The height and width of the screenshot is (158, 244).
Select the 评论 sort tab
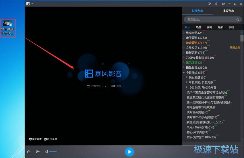[232, 27]
